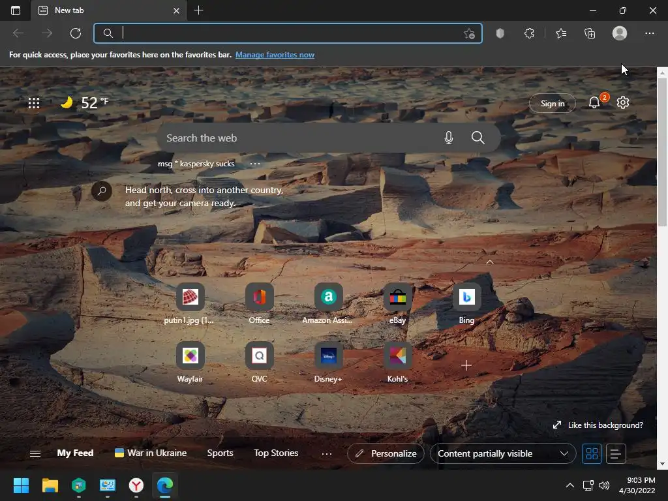Click Like this background? link
The image size is (668, 501).
(599, 425)
